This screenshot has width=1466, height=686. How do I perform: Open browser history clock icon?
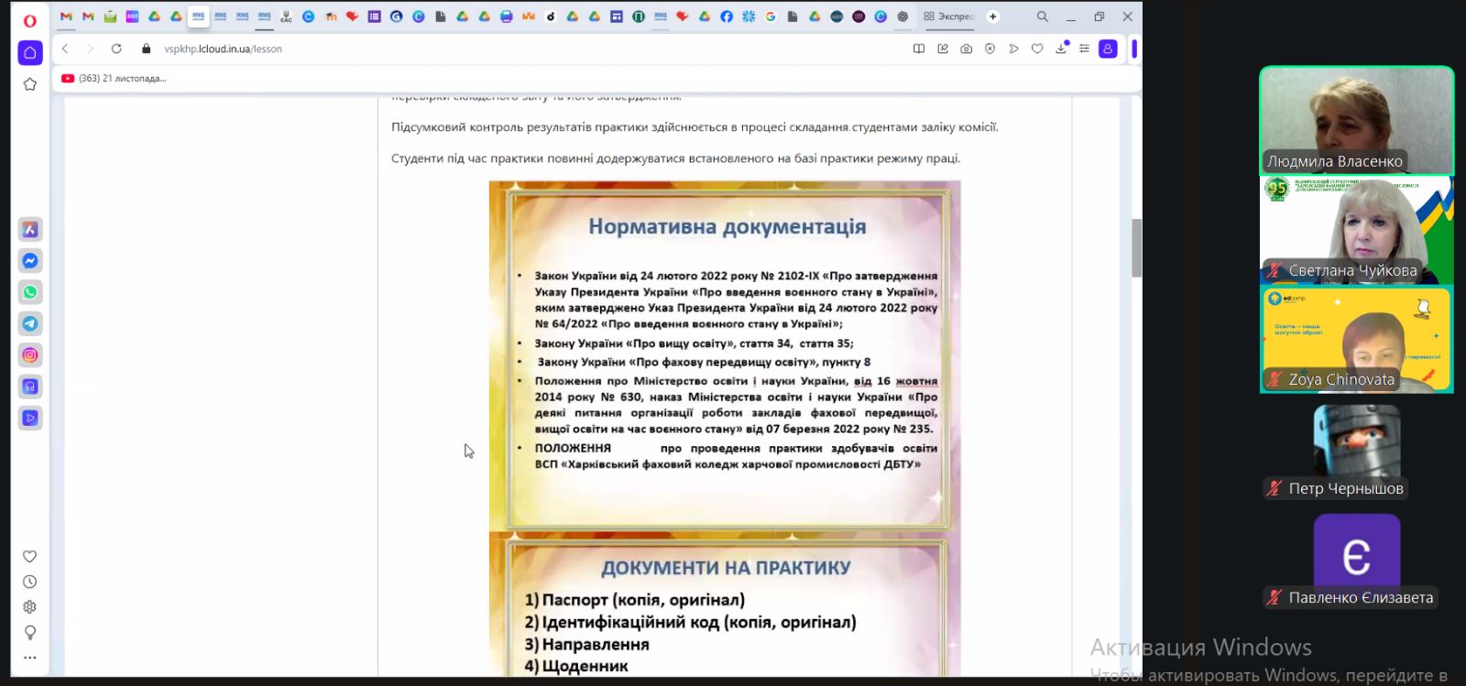(30, 582)
